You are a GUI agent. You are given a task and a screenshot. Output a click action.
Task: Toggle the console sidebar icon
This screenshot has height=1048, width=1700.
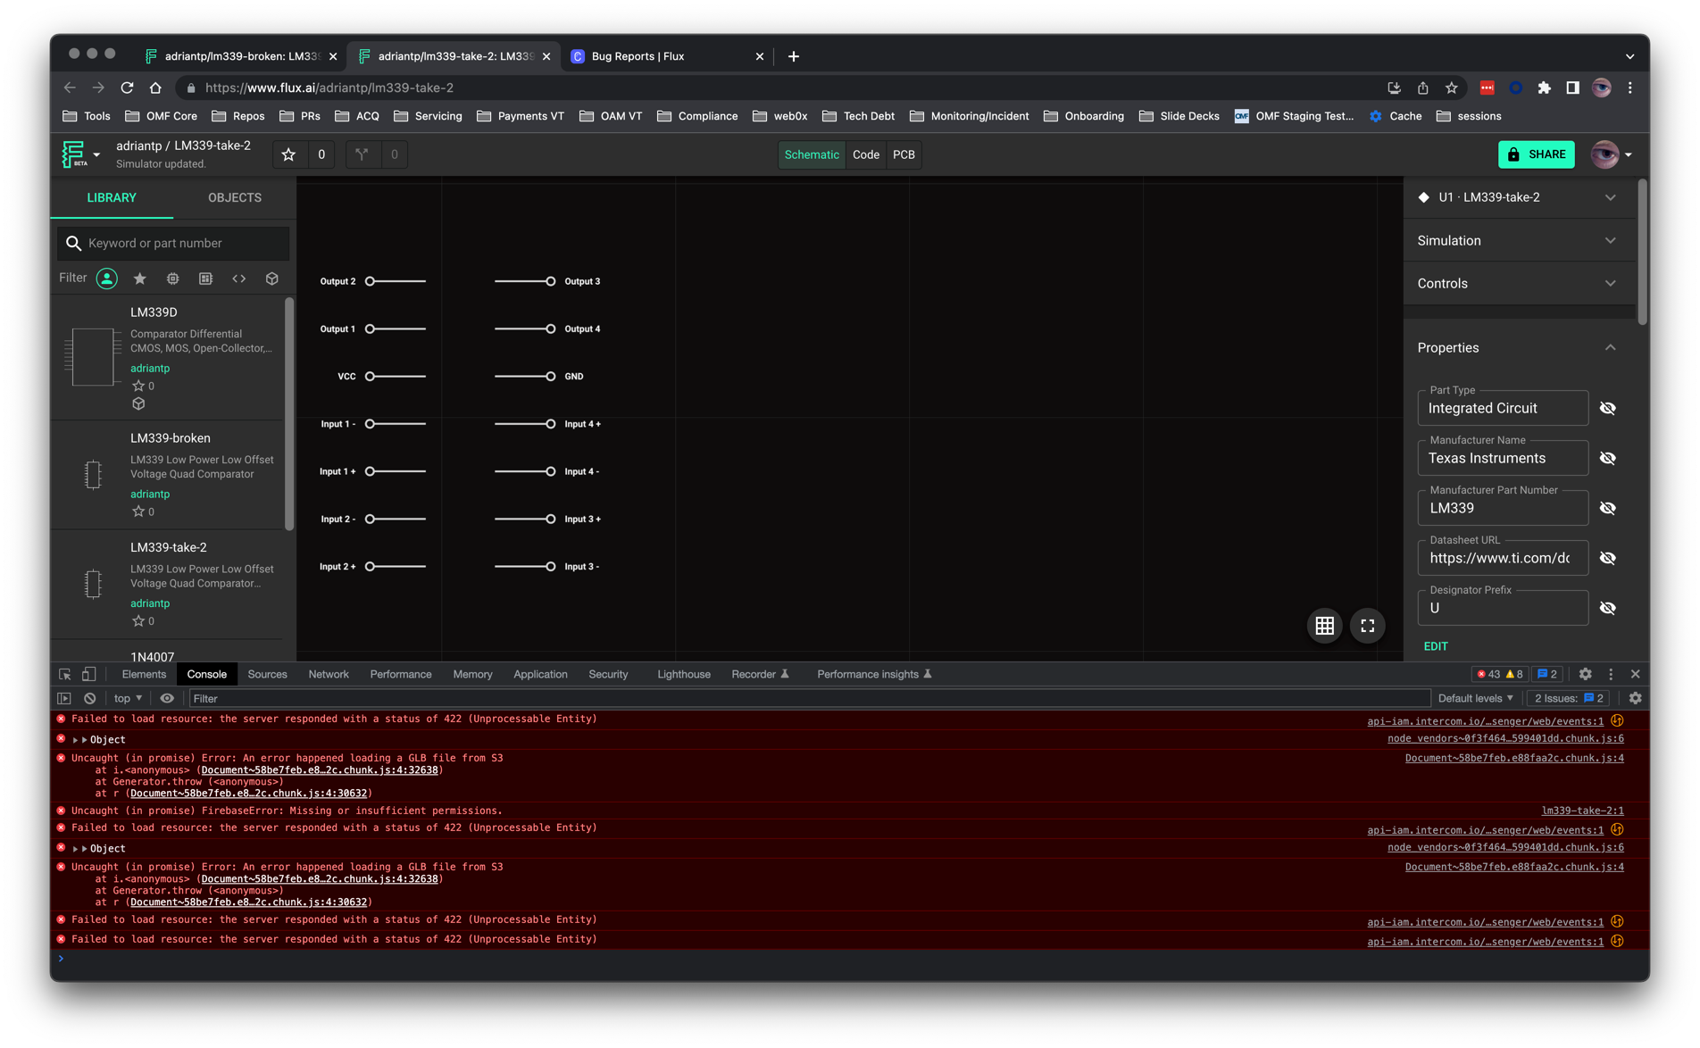[64, 698]
